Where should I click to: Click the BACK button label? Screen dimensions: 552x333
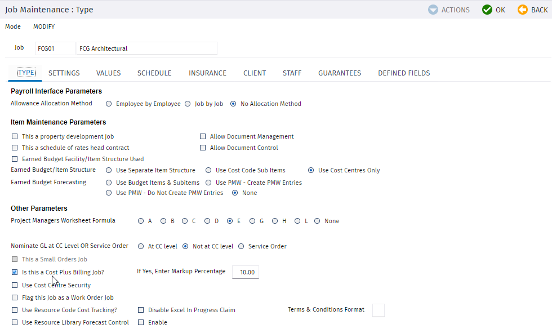540,10
